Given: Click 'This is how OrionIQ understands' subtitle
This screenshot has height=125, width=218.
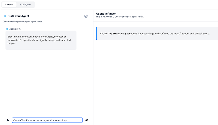Looking at the screenshot, I should pyautogui.click(x=120, y=17).
